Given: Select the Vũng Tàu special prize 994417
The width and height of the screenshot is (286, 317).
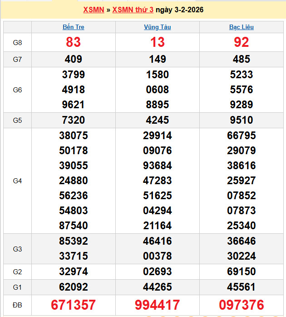Looking at the screenshot, I should (x=157, y=305).
